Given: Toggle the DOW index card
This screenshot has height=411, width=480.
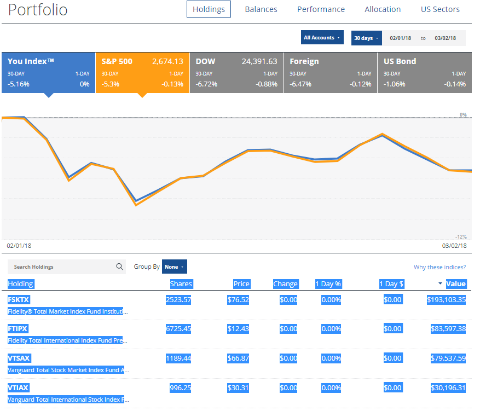Looking at the screenshot, I should pyautogui.click(x=236, y=72).
